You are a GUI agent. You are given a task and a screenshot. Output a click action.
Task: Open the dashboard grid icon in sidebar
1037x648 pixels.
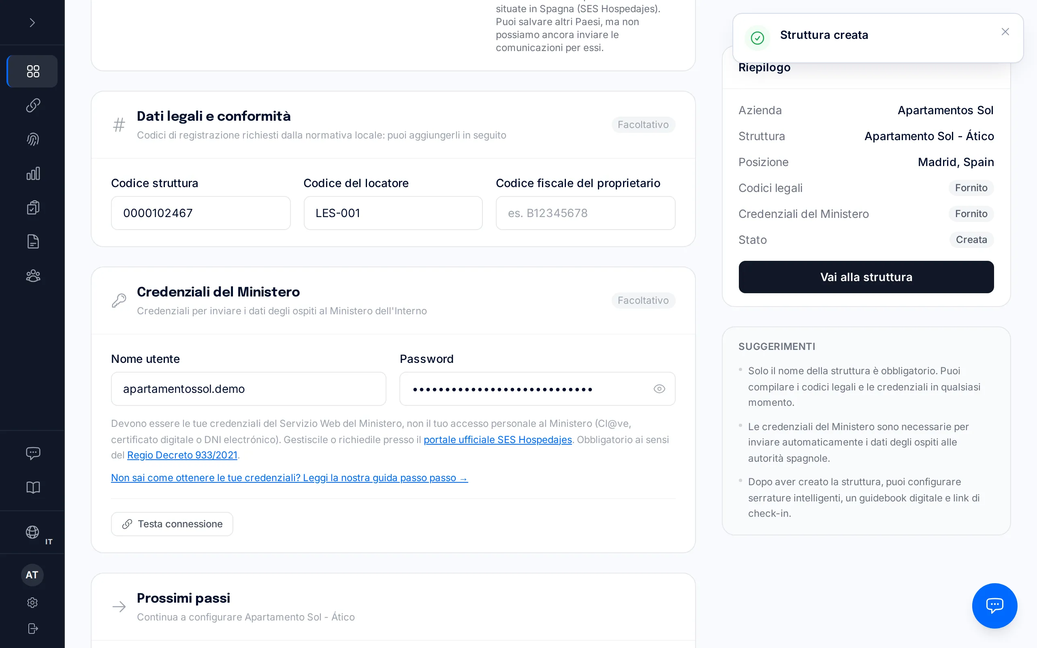[x=32, y=71]
